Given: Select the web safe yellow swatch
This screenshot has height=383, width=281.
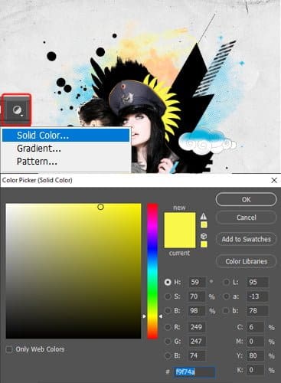Looking at the screenshot, I should click(204, 244).
